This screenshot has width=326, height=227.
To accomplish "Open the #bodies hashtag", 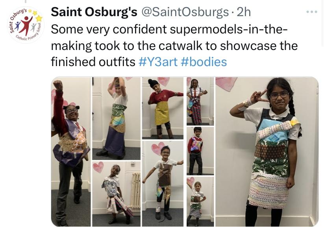I will click(x=204, y=62).
